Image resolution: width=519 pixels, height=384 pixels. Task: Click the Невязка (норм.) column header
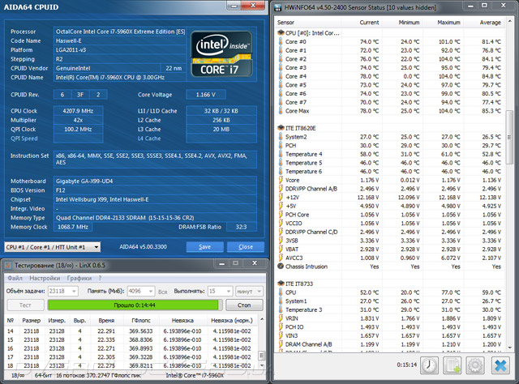[x=232, y=321]
